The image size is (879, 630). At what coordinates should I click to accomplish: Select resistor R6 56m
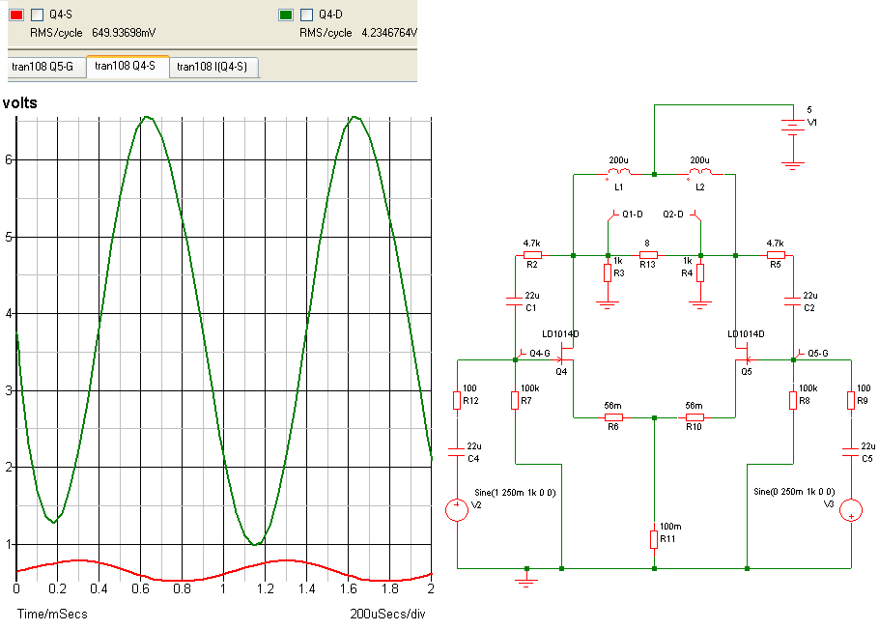coord(613,417)
